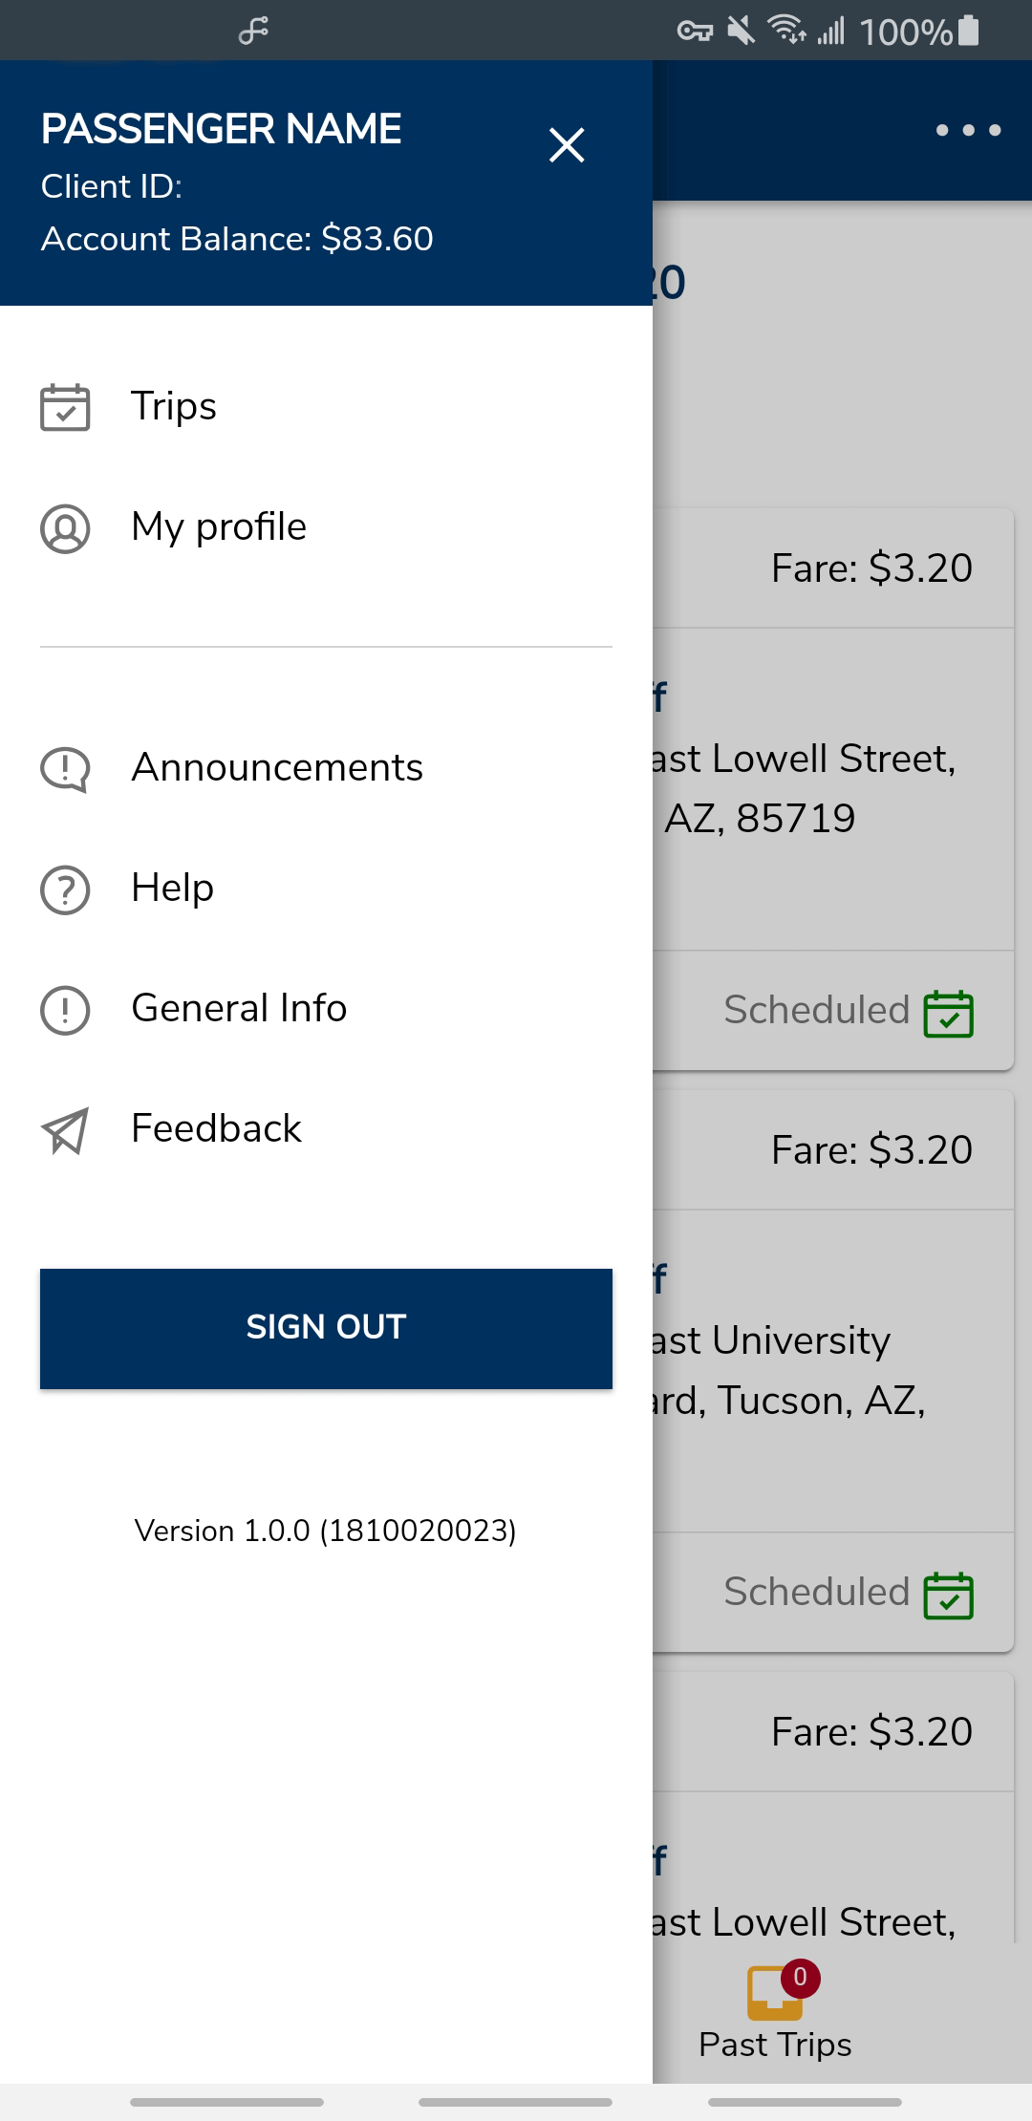The height and width of the screenshot is (2121, 1032).
Task: Tap the first Scheduled calendar status icon
Action: [x=948, y=1013]
